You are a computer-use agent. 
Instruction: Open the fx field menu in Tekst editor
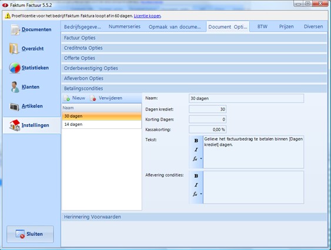pos(197,159)
